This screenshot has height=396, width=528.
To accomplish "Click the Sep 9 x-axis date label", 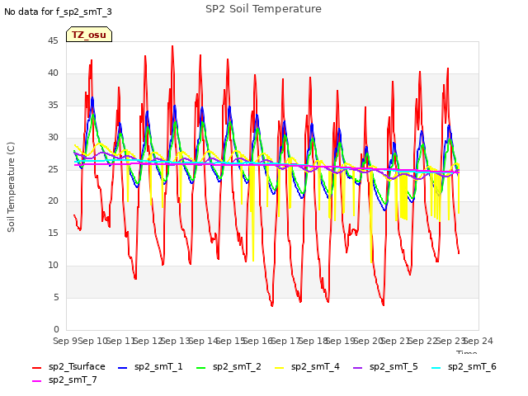I will (x=65, y=341).
